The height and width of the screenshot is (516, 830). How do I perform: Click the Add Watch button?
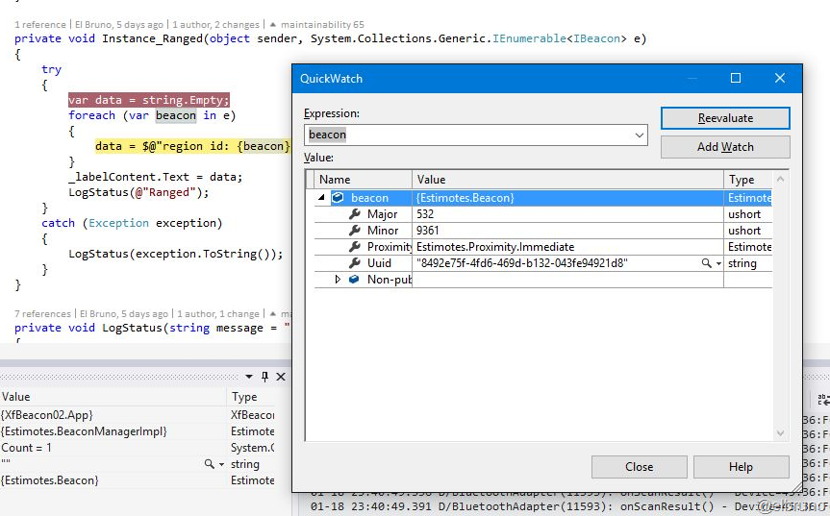click(x=725, y=147)
